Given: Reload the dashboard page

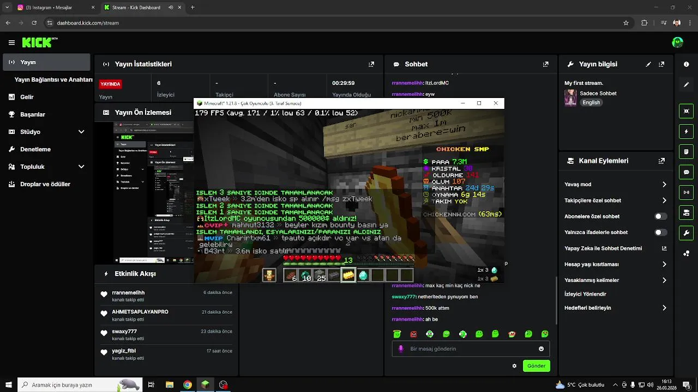Looking at the screenshot, I should (x=34, y=23).
